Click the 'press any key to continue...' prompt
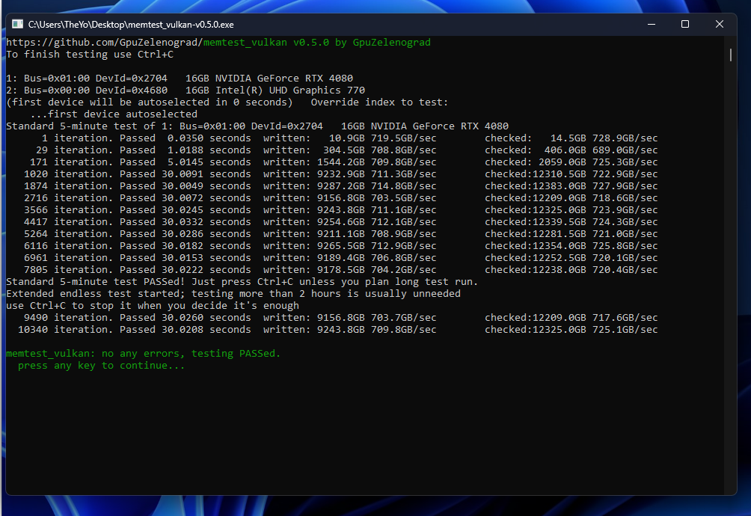 pos(101,365)
